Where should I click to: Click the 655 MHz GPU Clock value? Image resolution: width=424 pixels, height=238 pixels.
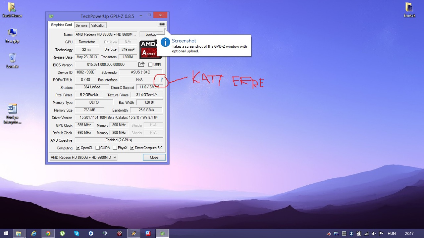tap(84, 125)
